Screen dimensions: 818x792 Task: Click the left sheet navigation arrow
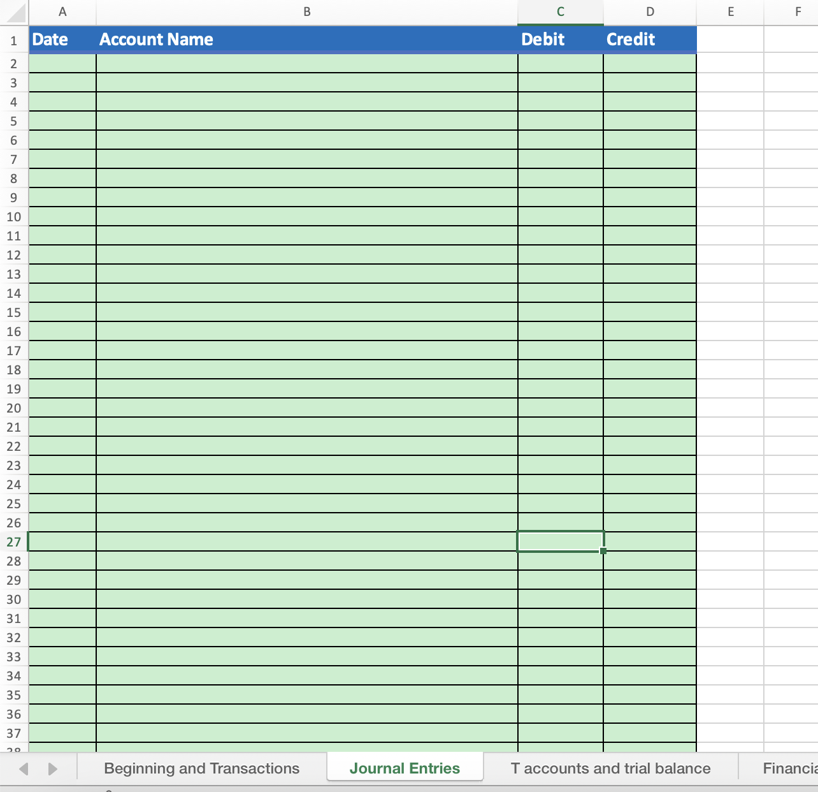tap(23, 768)
